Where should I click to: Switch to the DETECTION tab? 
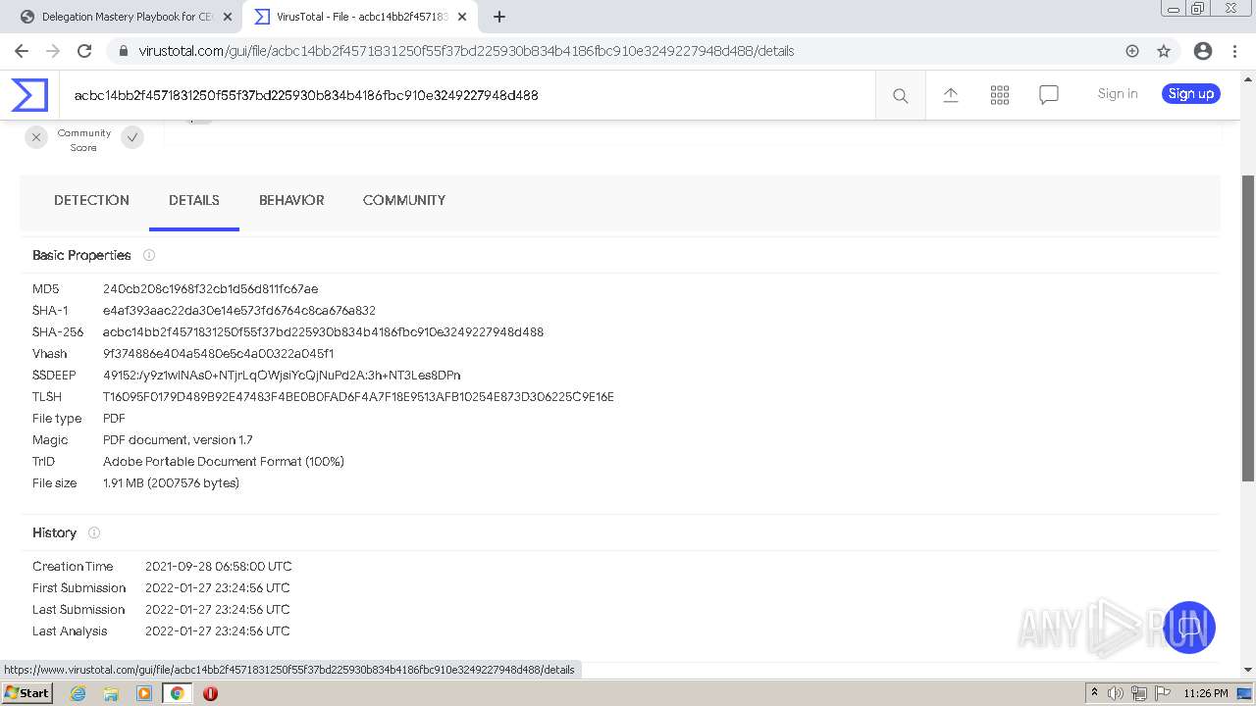[91, 200]
